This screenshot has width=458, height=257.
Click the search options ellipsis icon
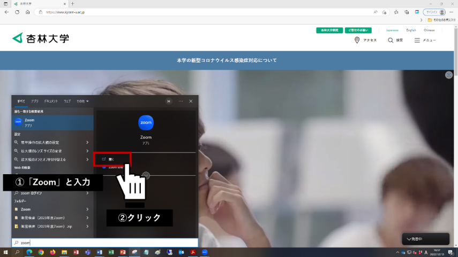[181, 101]
